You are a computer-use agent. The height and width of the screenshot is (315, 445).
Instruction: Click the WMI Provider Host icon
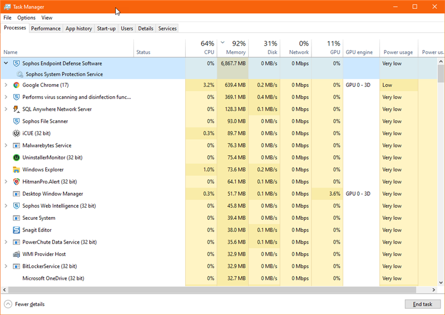click(x=17, y=254)
